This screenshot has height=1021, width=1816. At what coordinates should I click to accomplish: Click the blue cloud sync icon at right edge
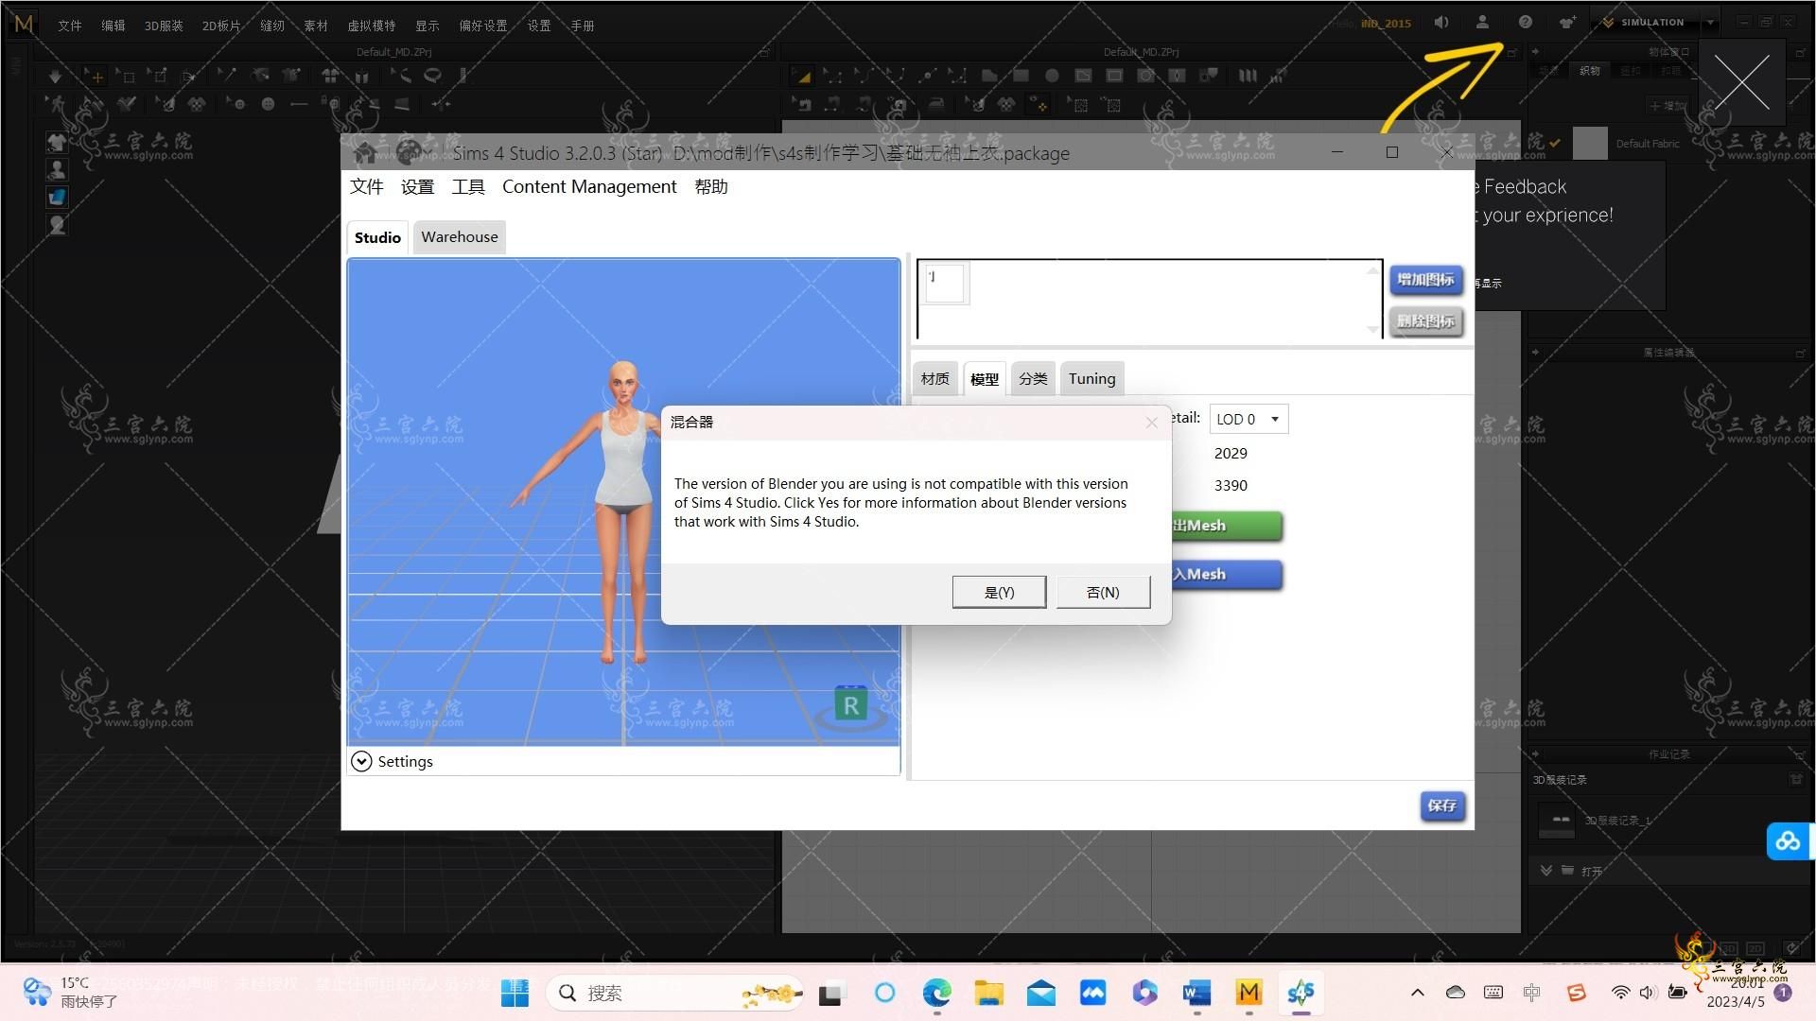[1788, 840]
